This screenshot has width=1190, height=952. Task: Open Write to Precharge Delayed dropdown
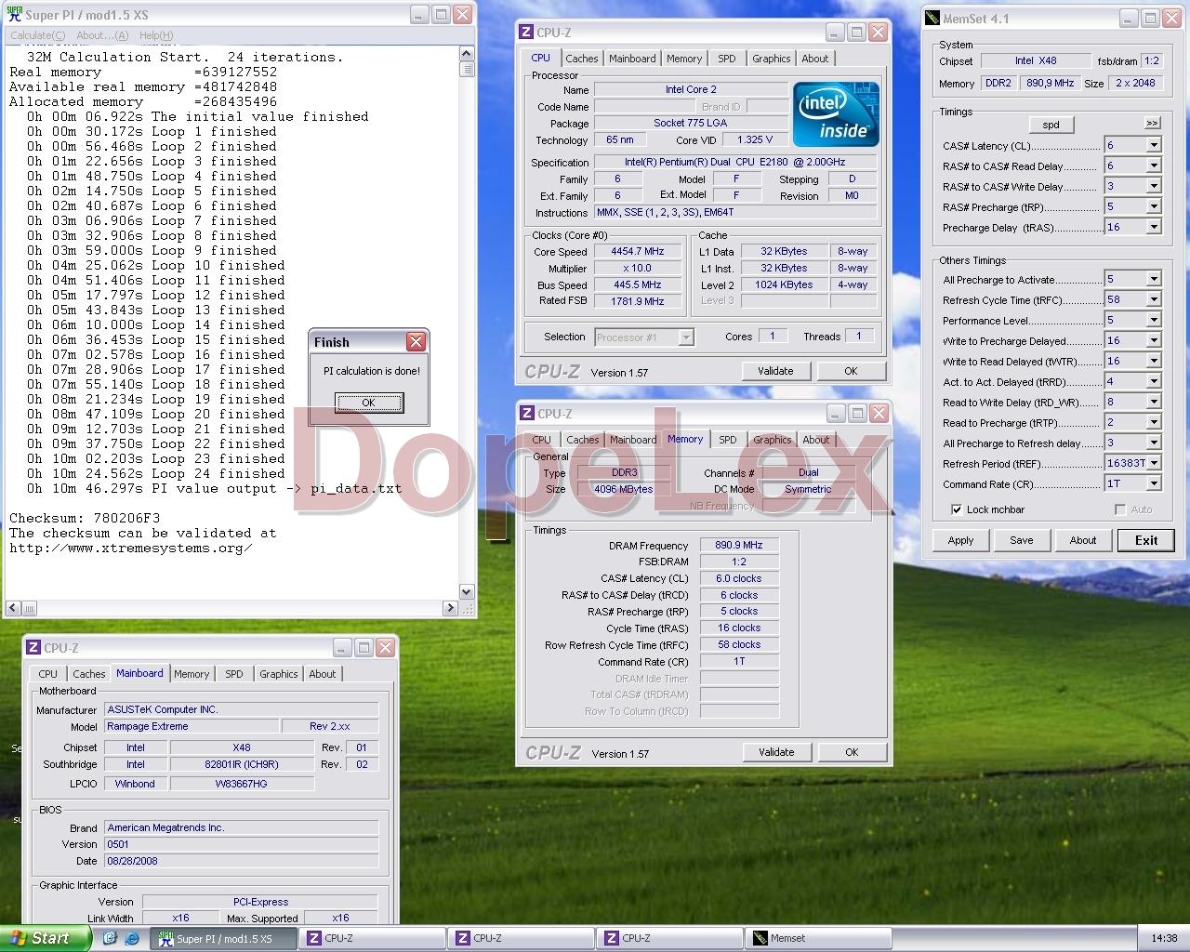(x=1154, y=340)
